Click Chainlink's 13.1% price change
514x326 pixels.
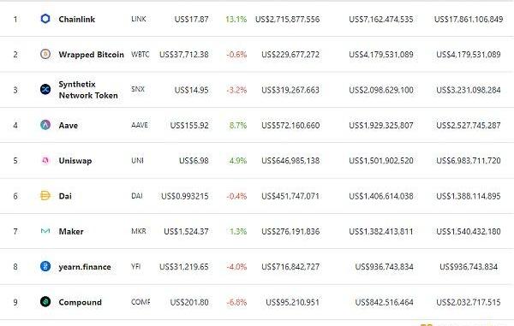(x=236, y=20)
